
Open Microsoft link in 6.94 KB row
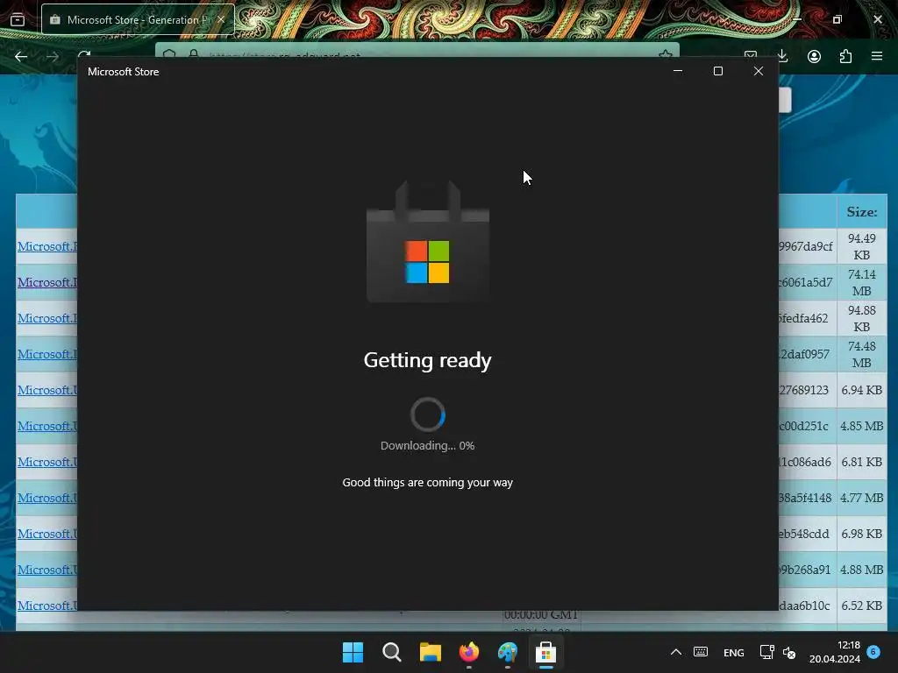(47, 390)
